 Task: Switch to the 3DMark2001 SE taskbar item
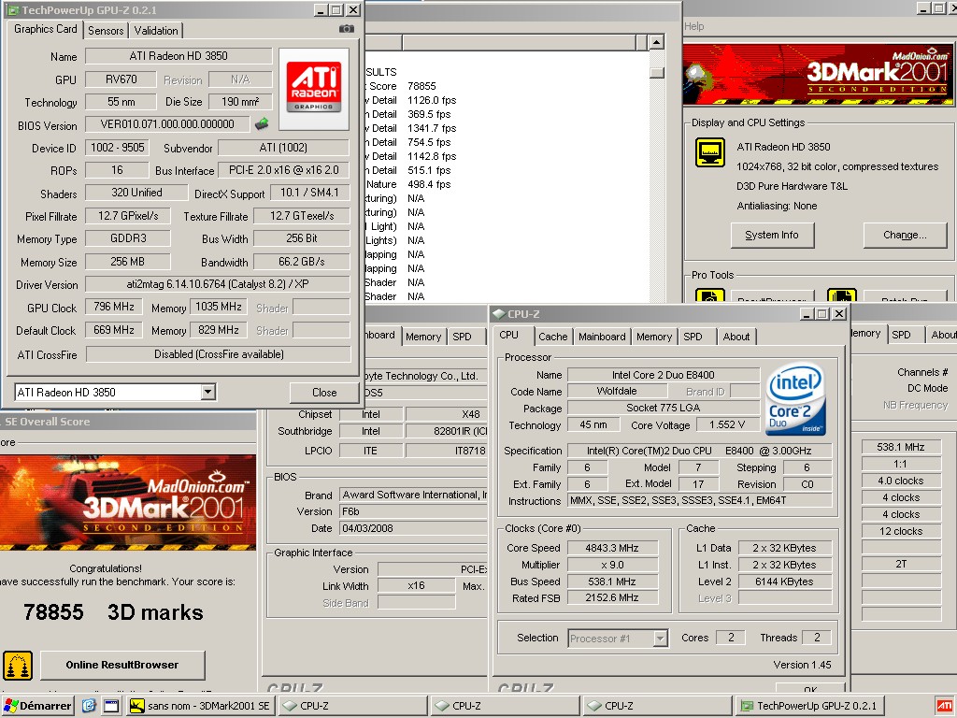(x=201, y=706)
